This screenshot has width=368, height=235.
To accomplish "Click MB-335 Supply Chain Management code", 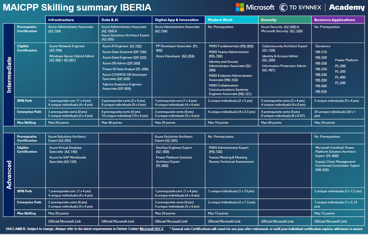I will pyautogui.click(x=322, y=170).
